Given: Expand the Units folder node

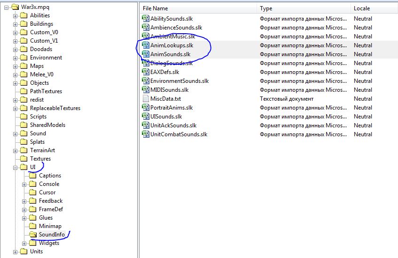Looking at the screenshot, I should tap(15, 252).
